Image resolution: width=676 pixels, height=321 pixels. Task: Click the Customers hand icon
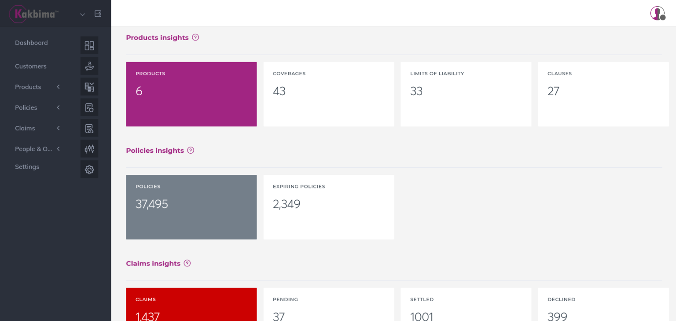coord(89,66)
